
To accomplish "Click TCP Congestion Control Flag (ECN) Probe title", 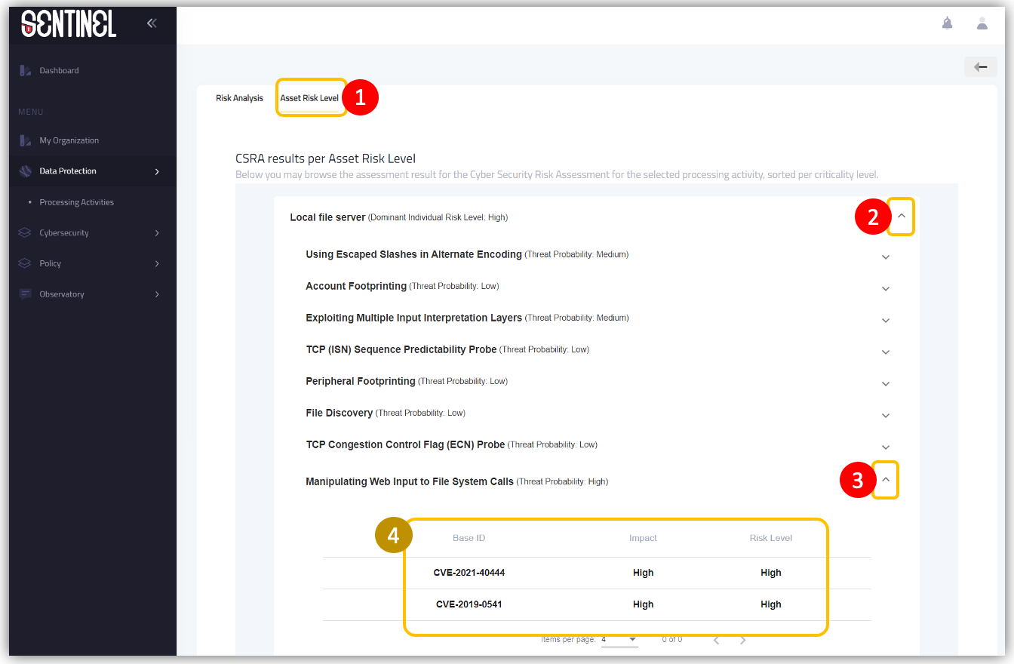I will click(405, 444).
